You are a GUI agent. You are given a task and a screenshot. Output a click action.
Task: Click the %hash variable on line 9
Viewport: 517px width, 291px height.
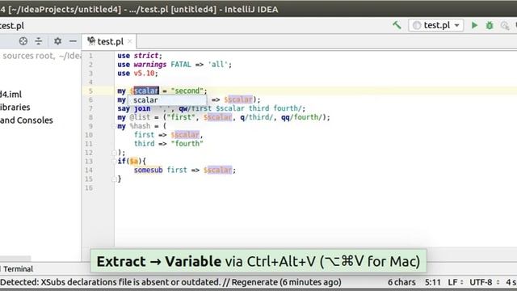[140, 126]
